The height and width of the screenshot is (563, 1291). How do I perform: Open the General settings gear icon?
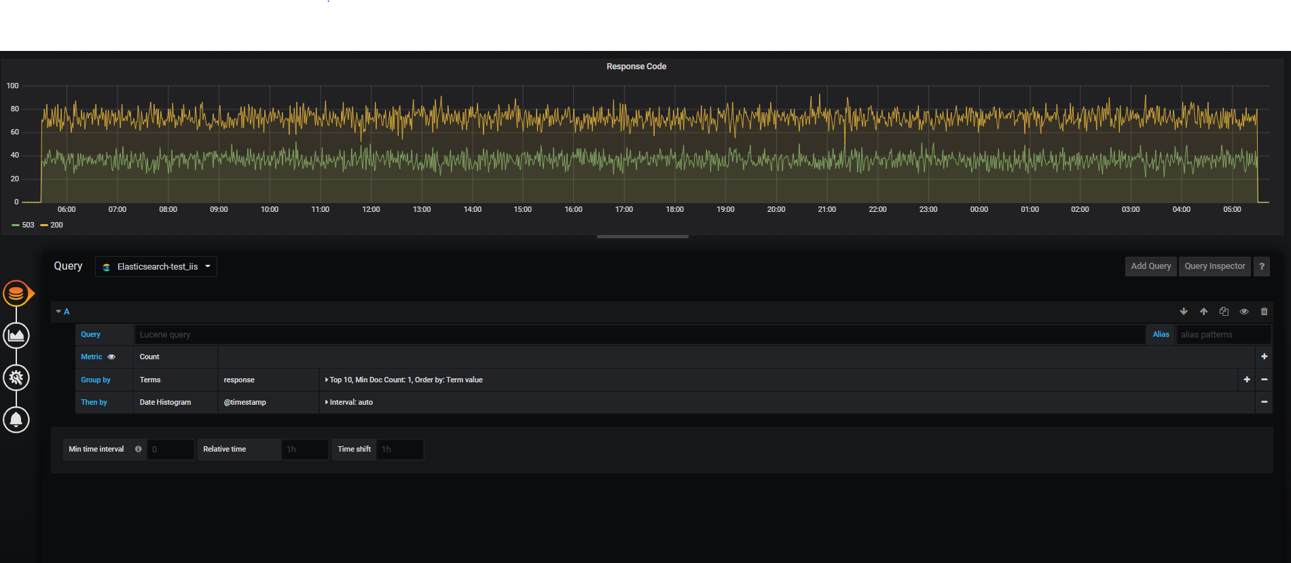pos(16,378)
